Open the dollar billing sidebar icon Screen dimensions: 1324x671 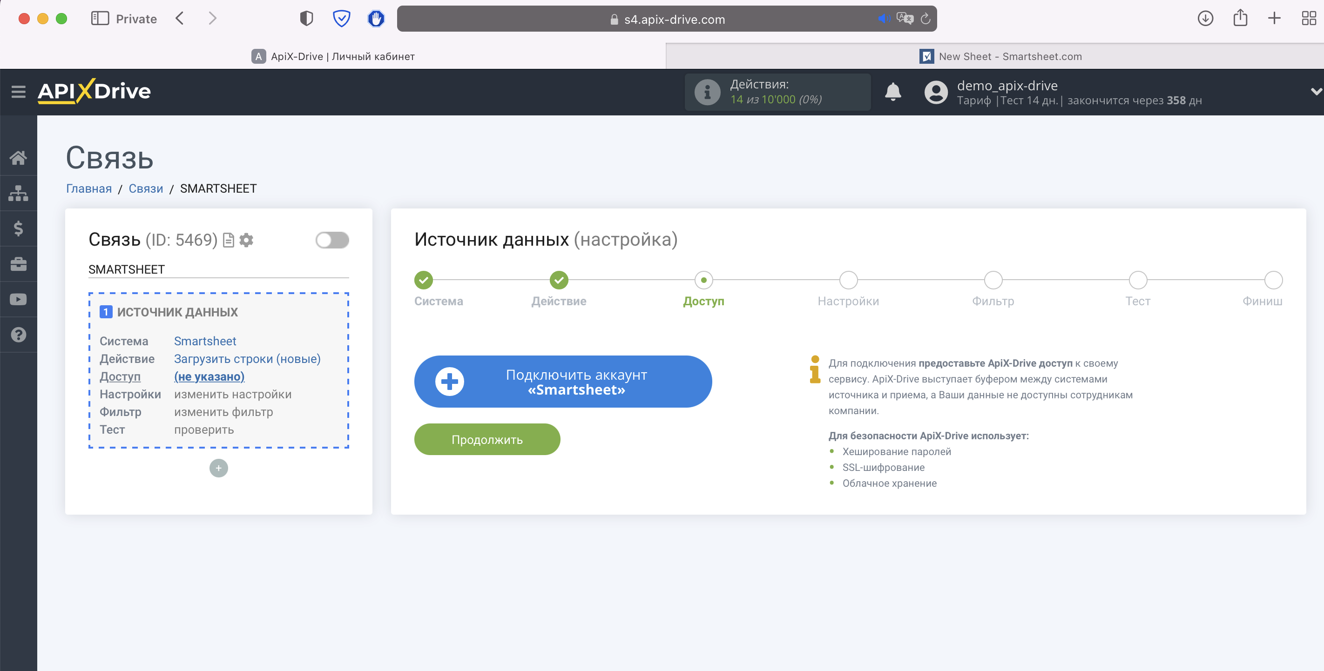[x=19, y=228]
